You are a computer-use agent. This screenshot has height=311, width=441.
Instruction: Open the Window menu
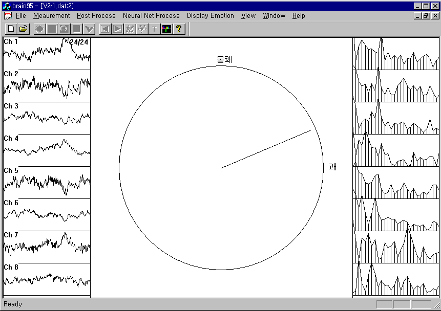(x=274, y=16)
